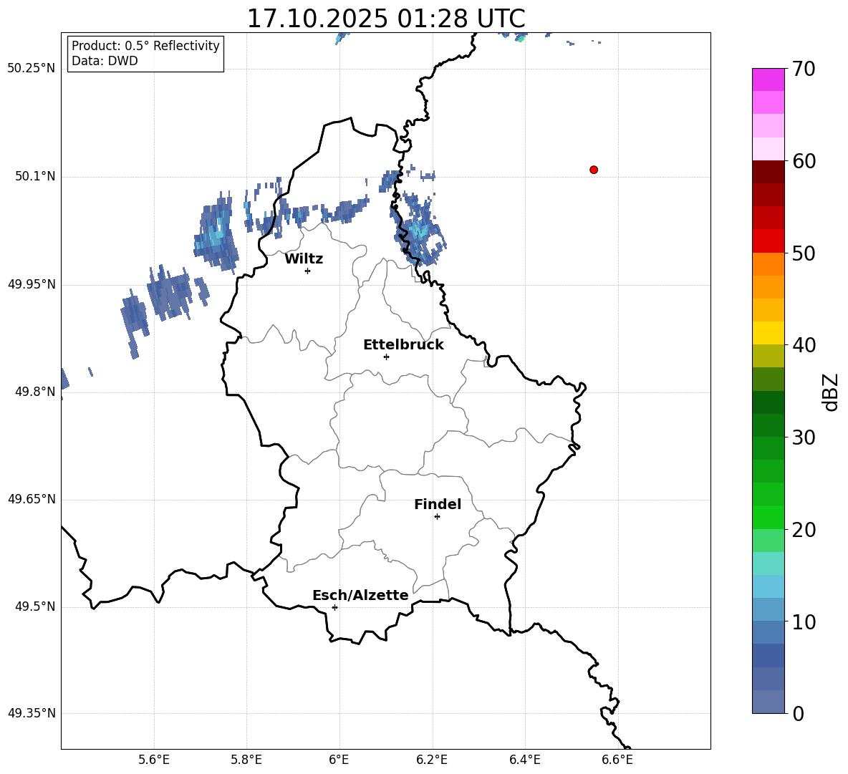Click the dBZ colorbar axis label

tap(832, 392)
